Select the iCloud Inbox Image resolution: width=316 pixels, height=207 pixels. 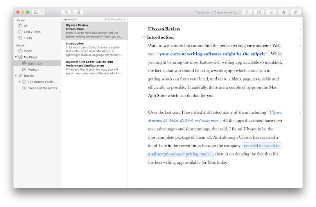(x=28, y=51)
